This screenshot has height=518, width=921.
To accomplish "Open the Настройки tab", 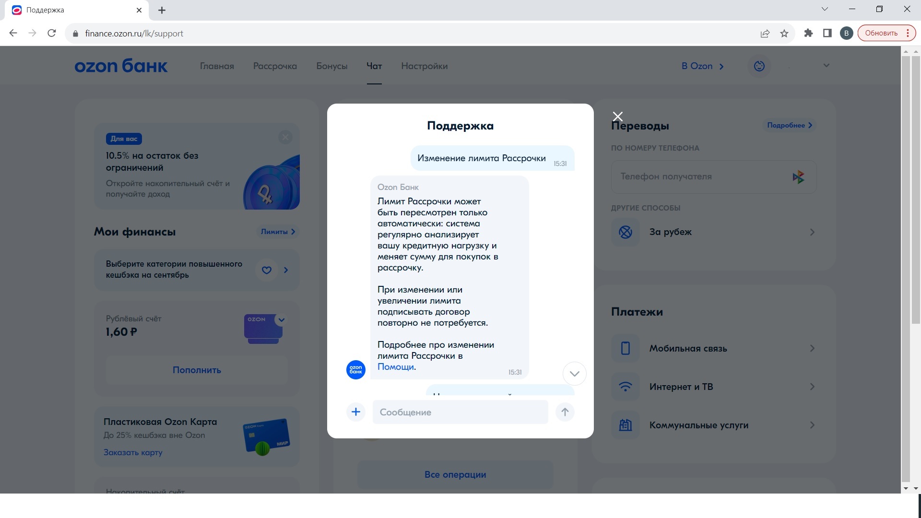I will click(x=424, y=66).
